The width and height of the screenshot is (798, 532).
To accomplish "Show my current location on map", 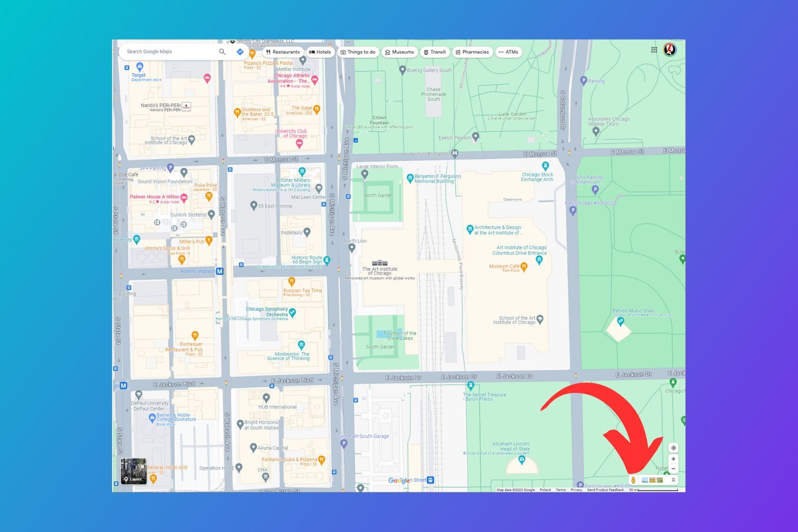I will (673, 448).
